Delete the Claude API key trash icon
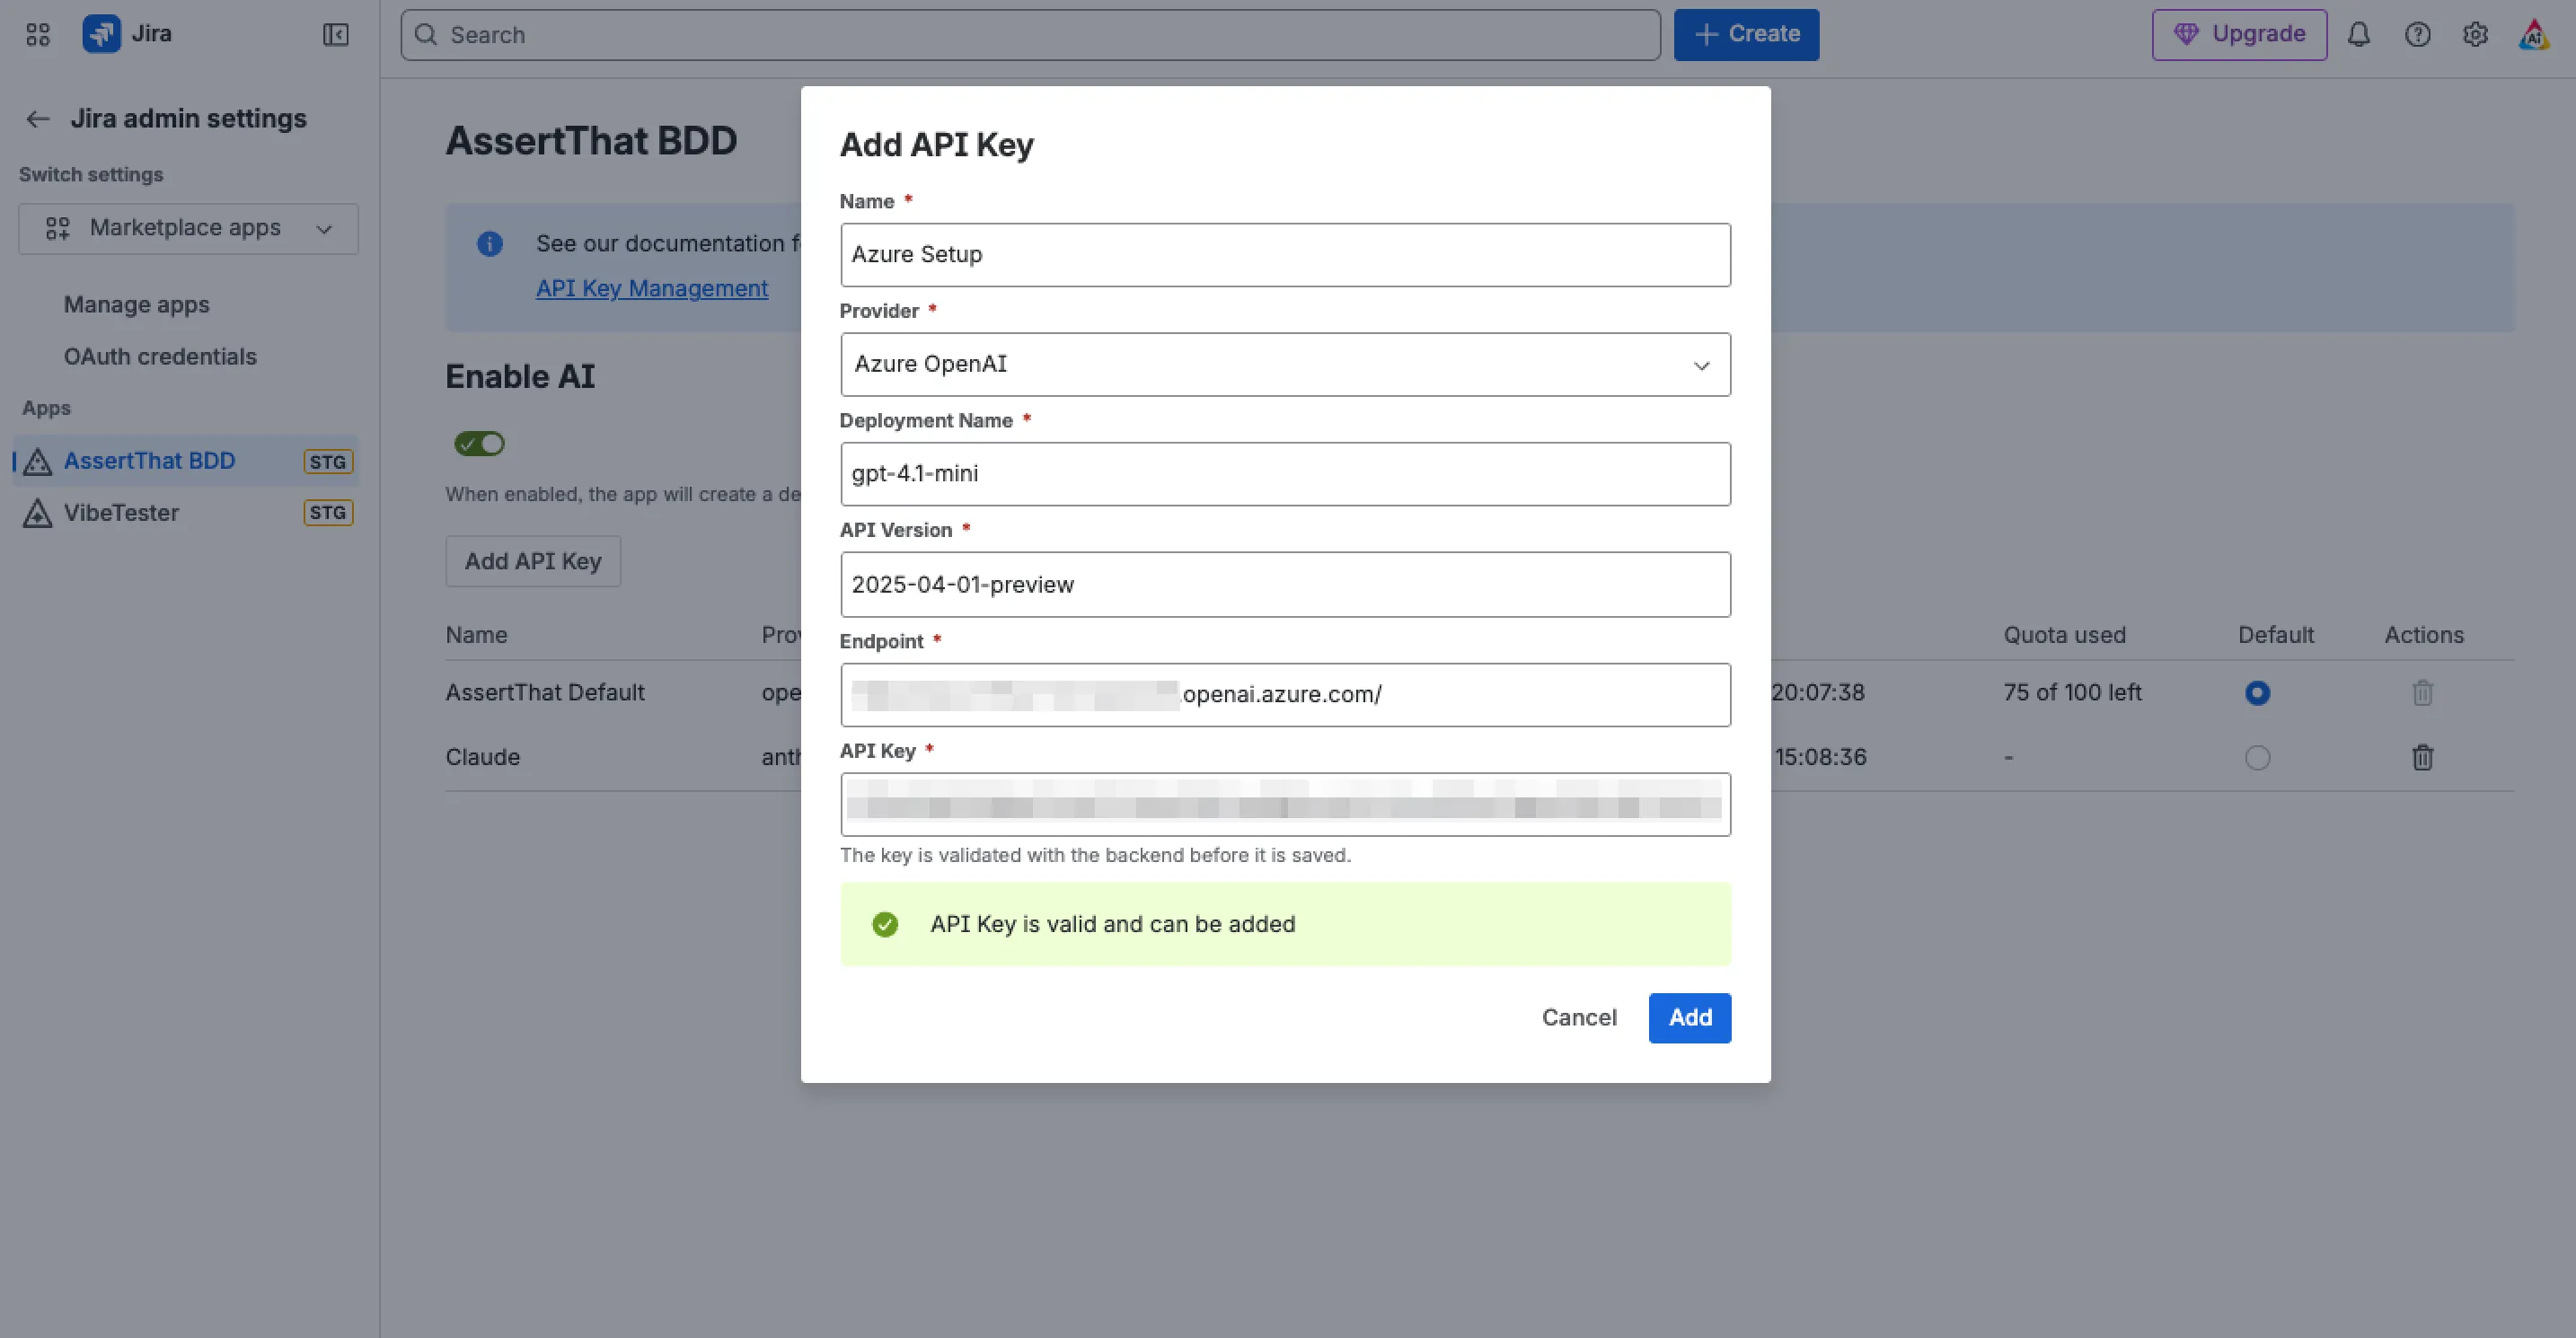 point(2422,757)
